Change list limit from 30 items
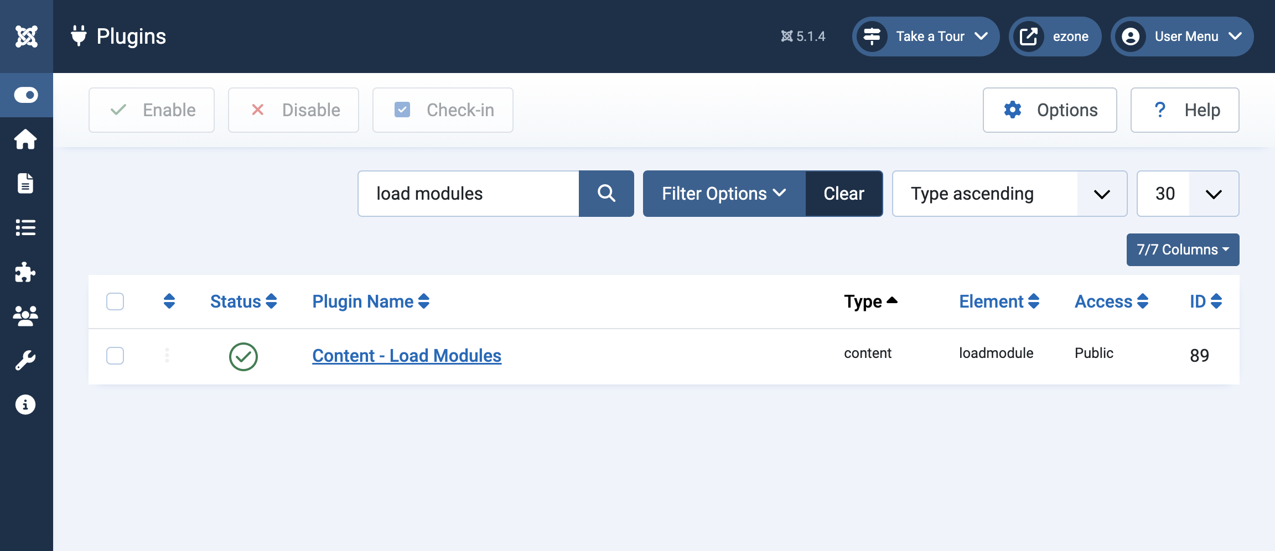1275x551 pixels. 1187,194
